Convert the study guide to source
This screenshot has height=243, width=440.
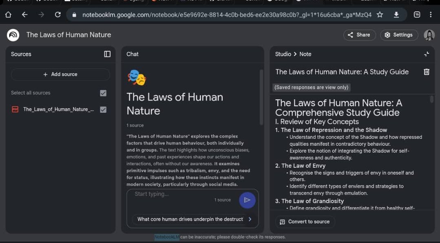click(305, 222)
